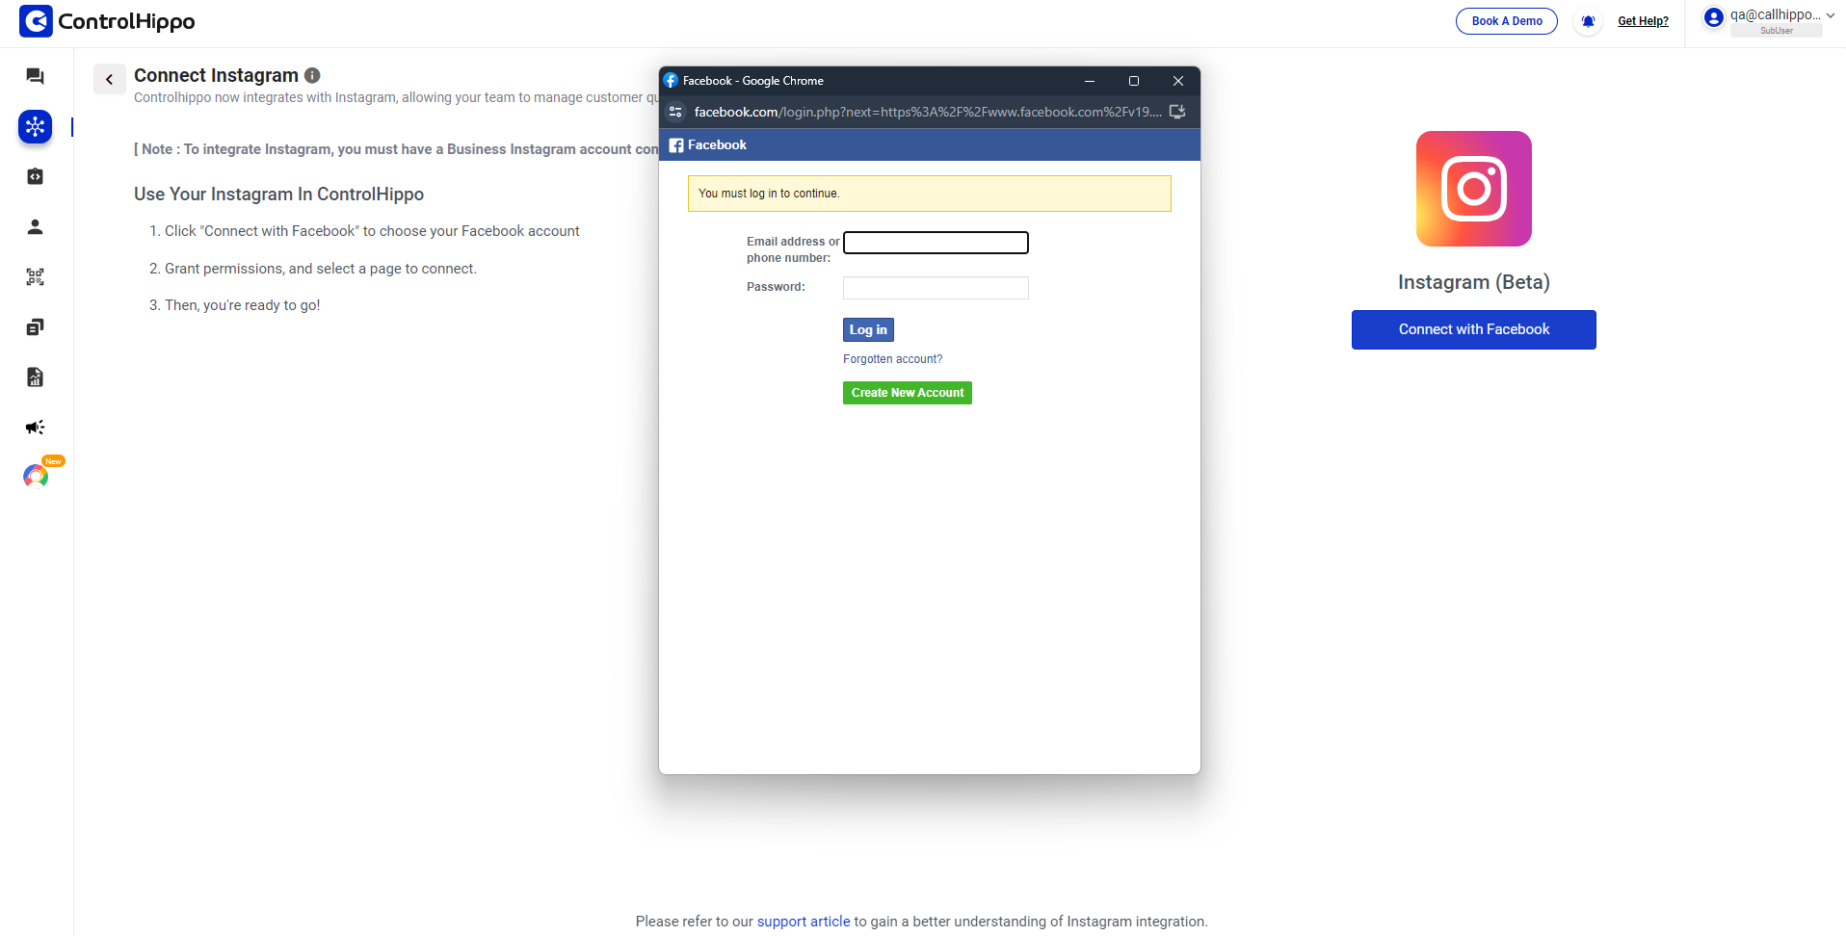Click the Instagram logo image
The width and height of the screenshot is (1846, 936).
point(1473,189)
